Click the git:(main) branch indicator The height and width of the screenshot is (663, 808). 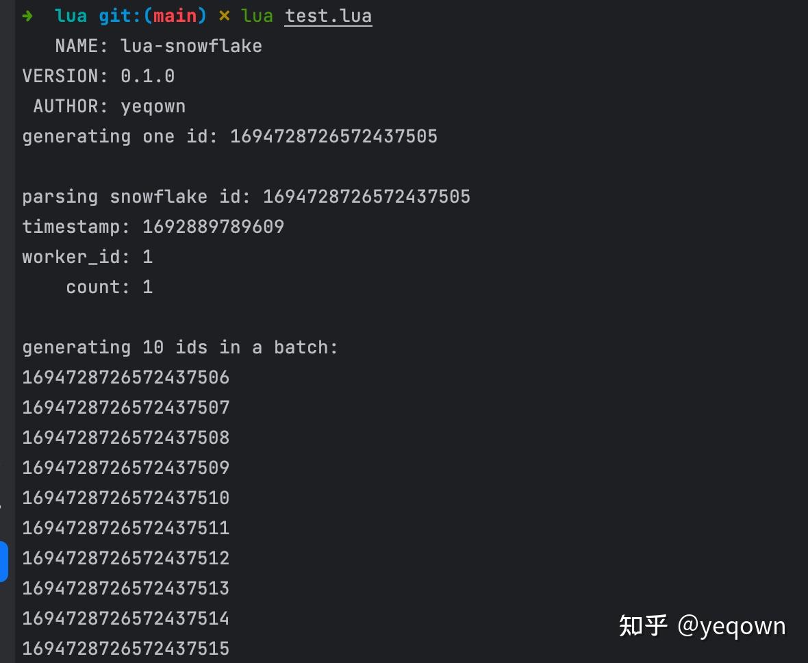click(x=153, y=16)
